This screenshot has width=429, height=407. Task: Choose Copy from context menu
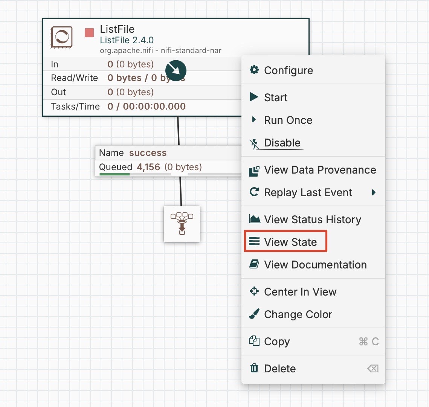(x=313, y=341)
